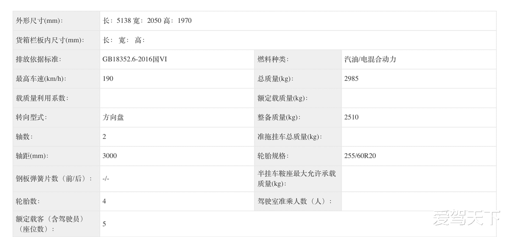Image resolution: width=509 pixels, height=237 pixels.
Task: Select the 190 top speed value
Action: (108, 79)
